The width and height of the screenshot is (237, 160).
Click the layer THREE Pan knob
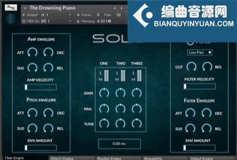136,108
